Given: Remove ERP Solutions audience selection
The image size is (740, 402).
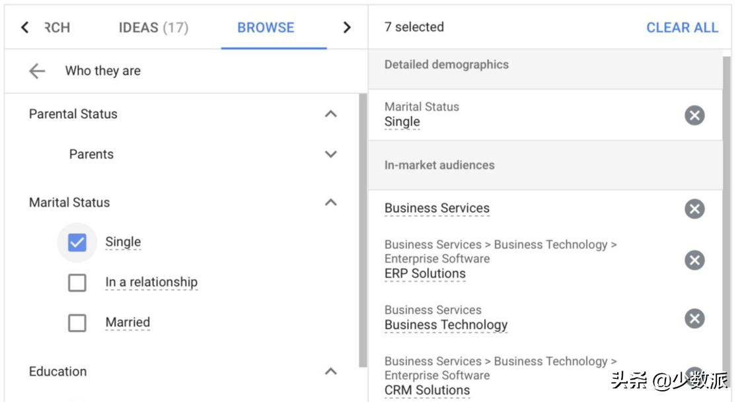Looking at the screenshot, I should click(694, 260).
